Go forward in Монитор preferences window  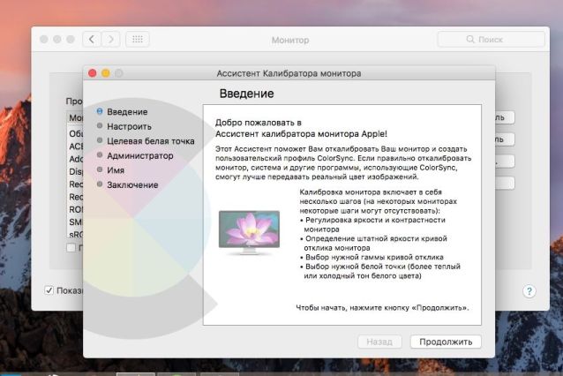click(110, 39)
